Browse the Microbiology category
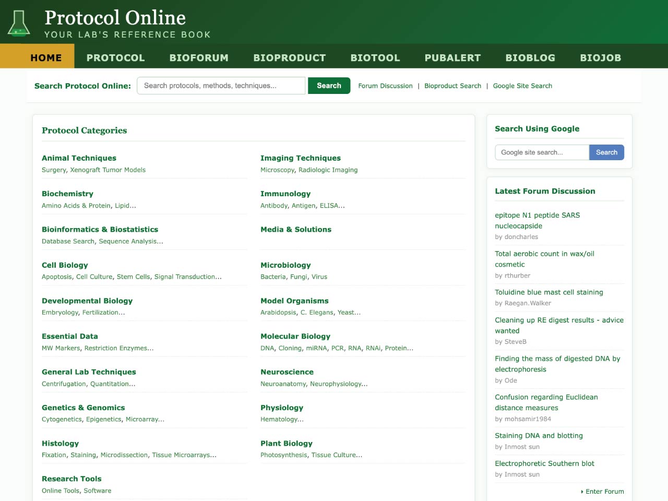Viewport: 668px width, 501px height. [285, 265]
